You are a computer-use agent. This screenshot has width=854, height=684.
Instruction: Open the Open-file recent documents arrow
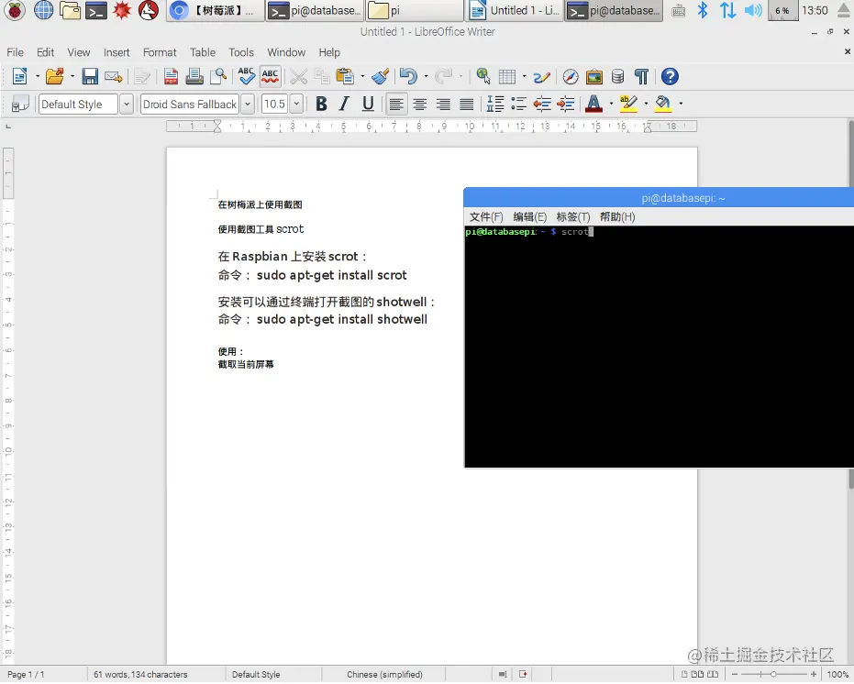click(x=72, y=76)
